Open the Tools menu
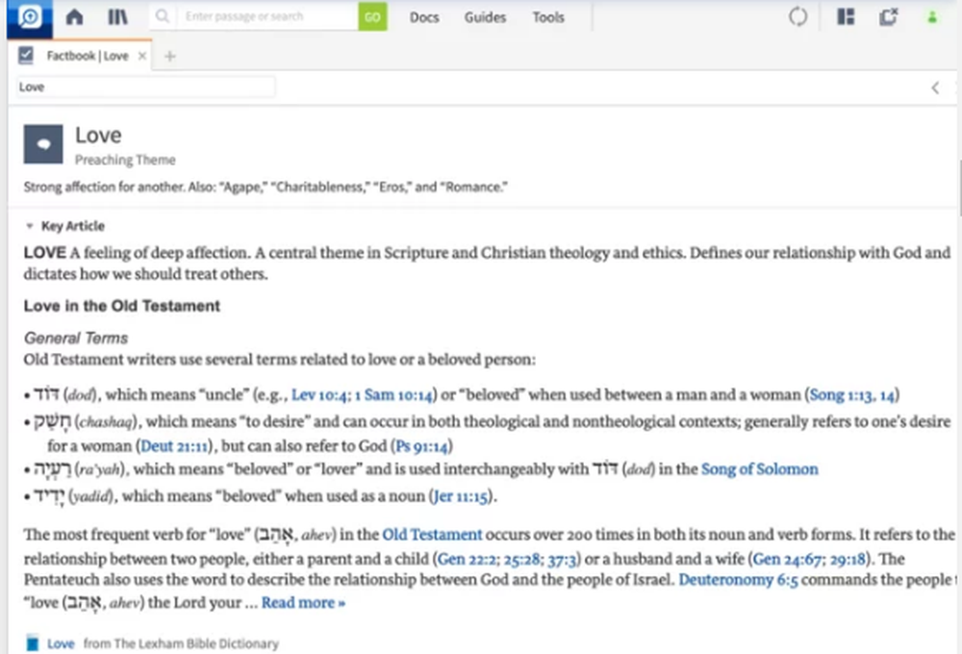Viewport: 962px width, 654px height. pos(548,17)
